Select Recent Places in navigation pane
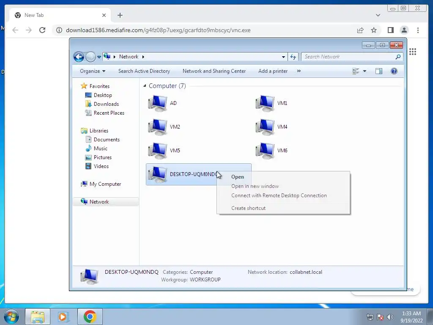 point(105,113)
